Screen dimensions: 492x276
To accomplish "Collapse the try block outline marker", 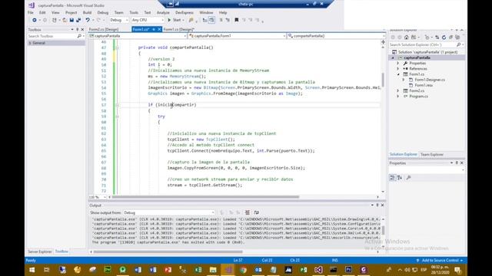I will (118, 117).
